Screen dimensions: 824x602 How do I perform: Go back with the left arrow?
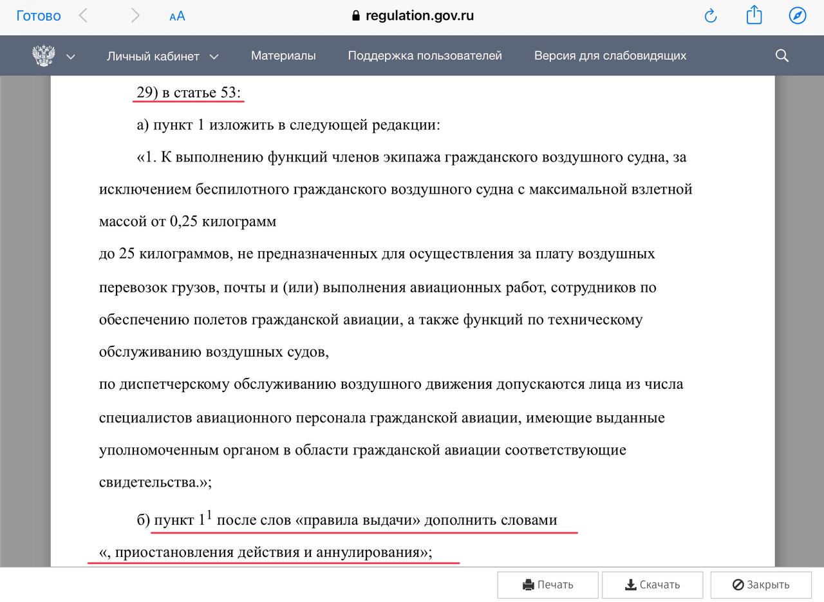point(83,16)
